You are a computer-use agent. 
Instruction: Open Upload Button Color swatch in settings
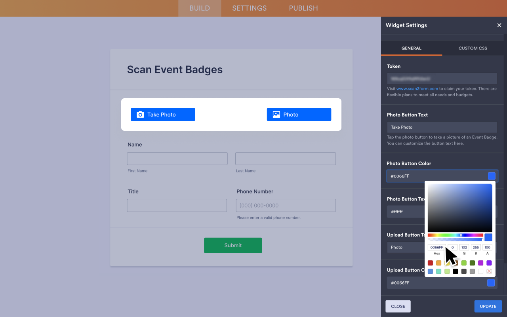point(491,283)
